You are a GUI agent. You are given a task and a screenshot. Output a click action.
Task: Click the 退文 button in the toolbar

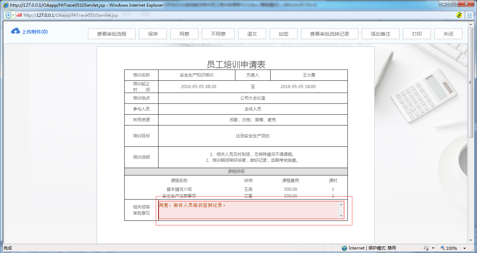click(x=252, y=34)
